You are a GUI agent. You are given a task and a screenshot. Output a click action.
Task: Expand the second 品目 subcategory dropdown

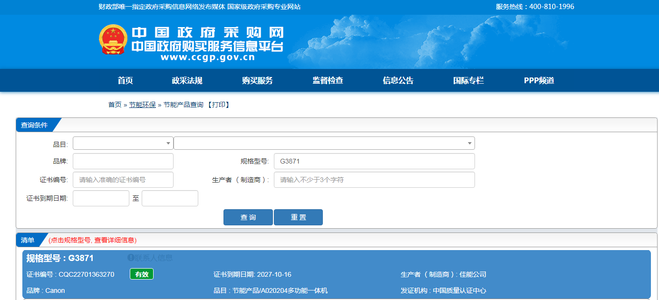[x=324, y=143]
